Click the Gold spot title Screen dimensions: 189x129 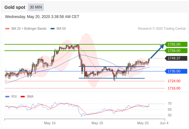coord(15,7)
